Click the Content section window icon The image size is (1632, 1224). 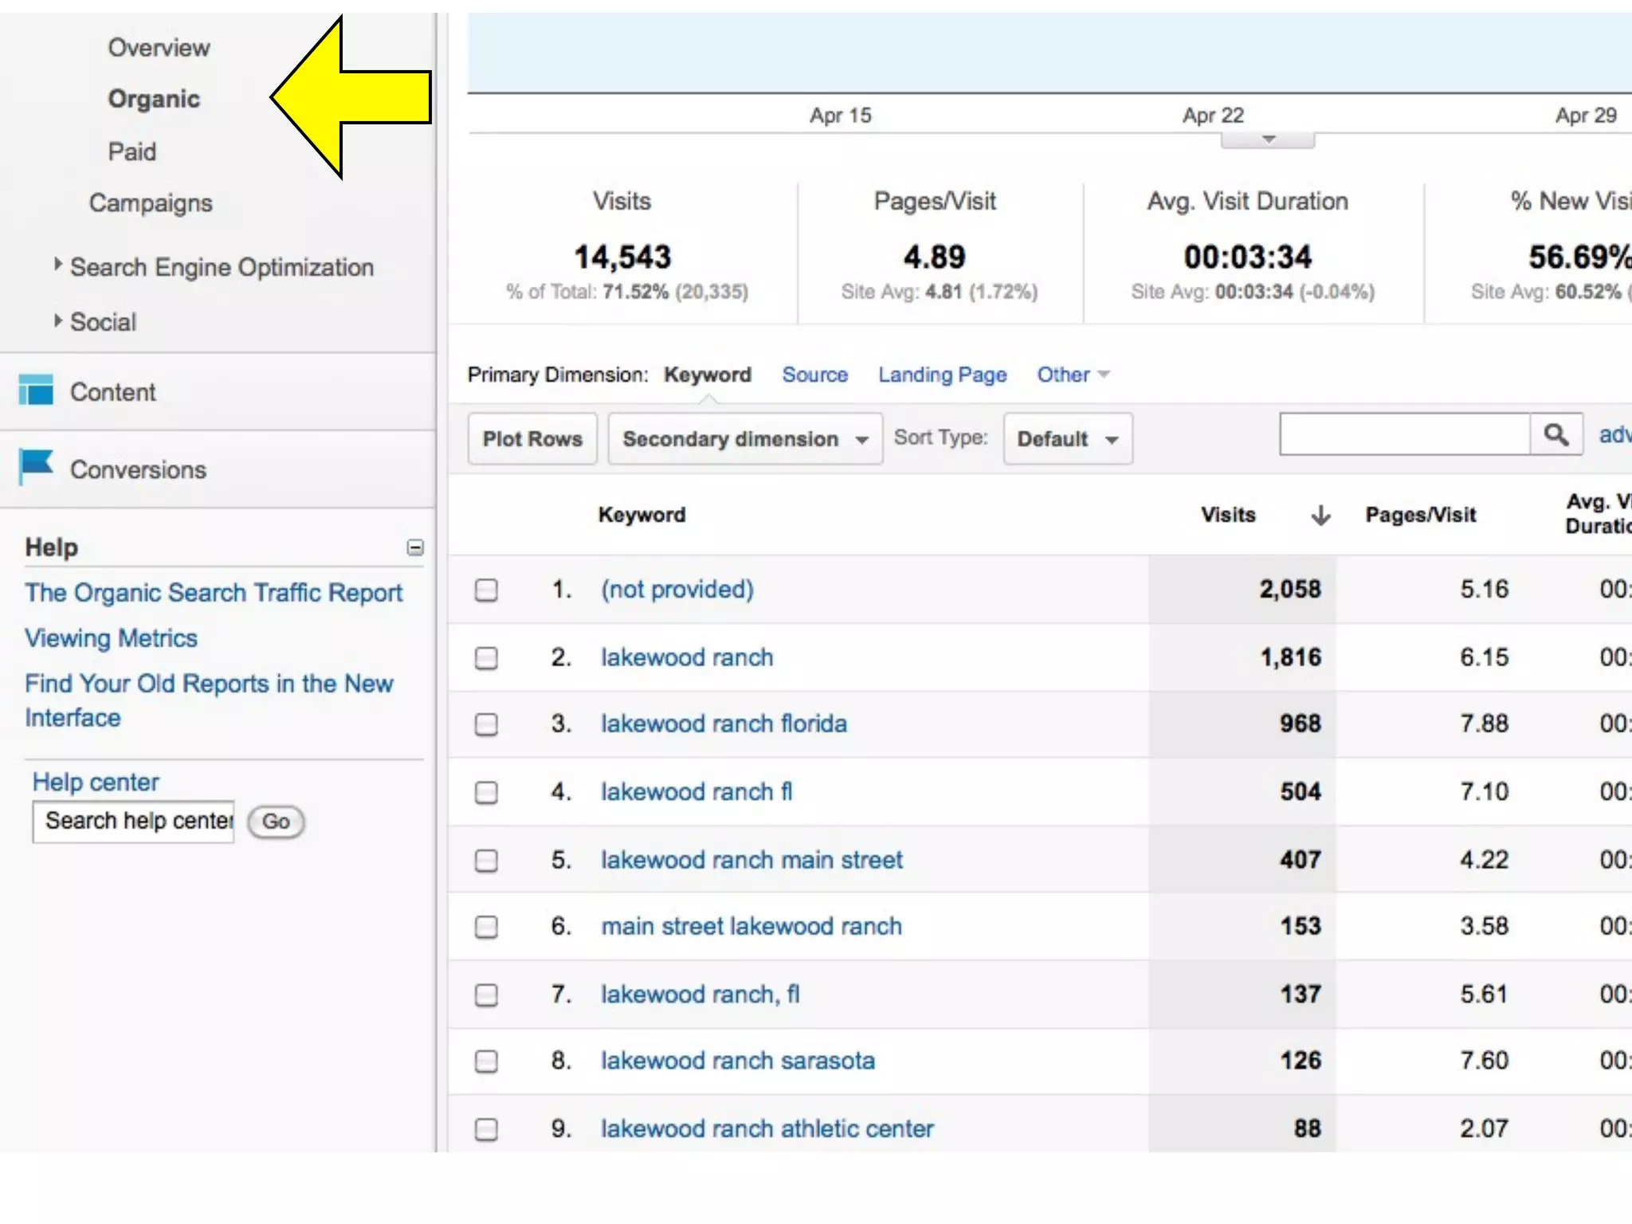pos(36,390)
